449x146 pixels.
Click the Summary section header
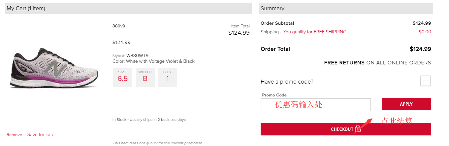273,9
